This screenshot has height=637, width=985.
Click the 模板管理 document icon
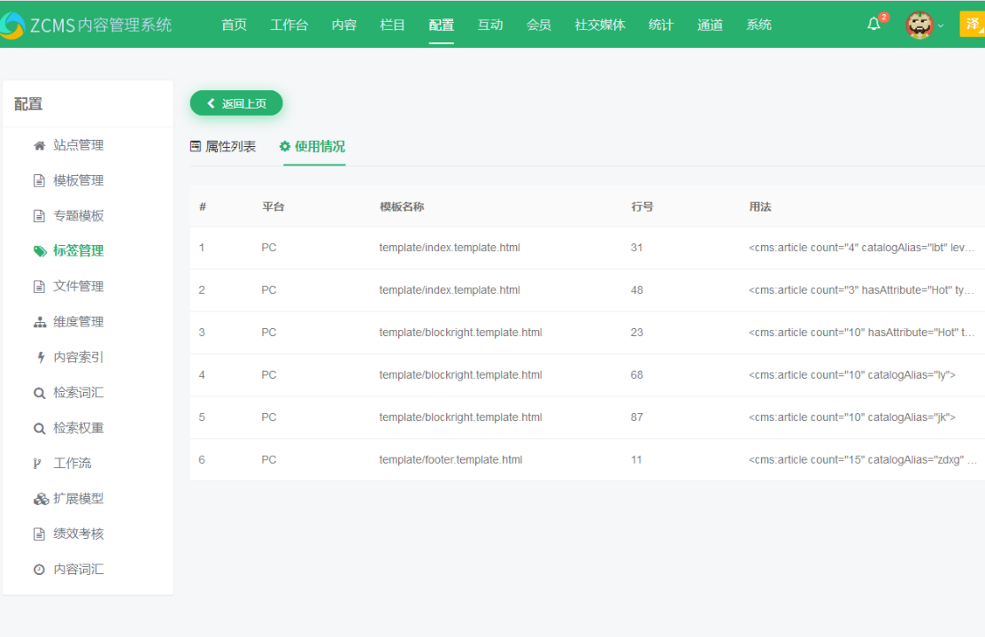38,180
